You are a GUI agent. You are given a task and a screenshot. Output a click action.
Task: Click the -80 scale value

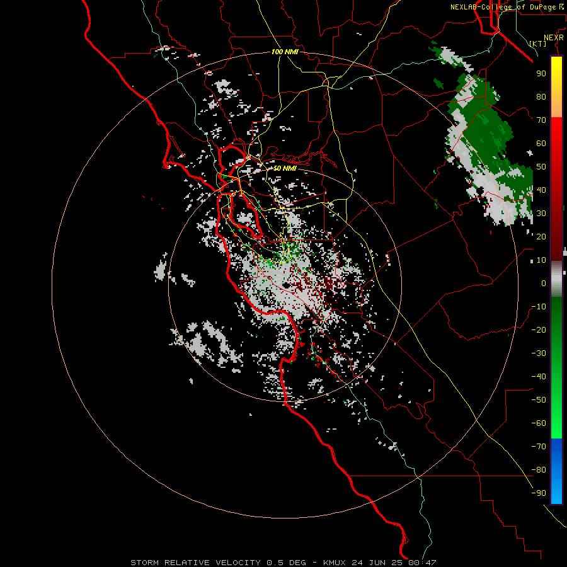click(x=539, y=470)
